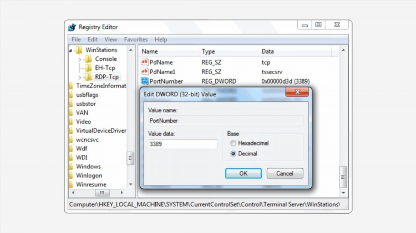Select the TimeZoneInformation key
Screen dimensions: 416x233
(101, 86)
